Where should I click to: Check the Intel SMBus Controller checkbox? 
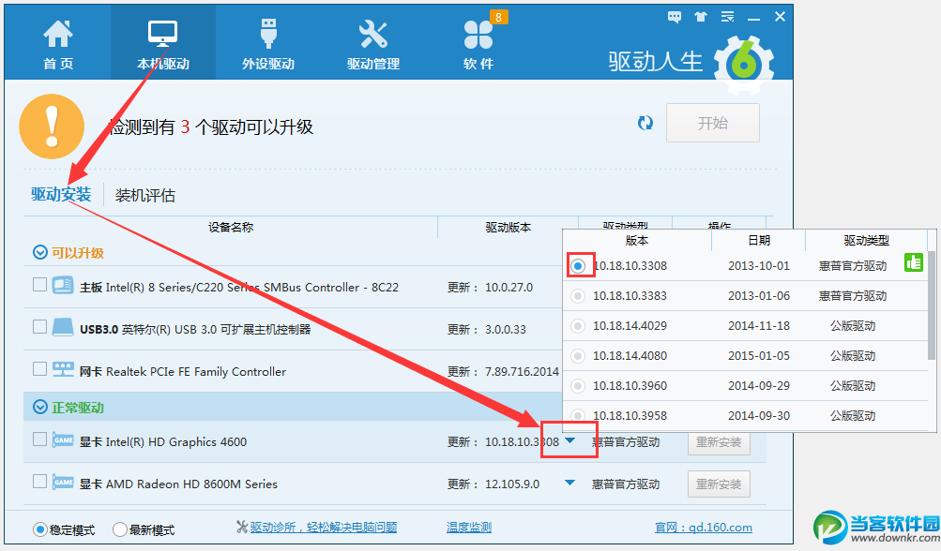point(39,285)
